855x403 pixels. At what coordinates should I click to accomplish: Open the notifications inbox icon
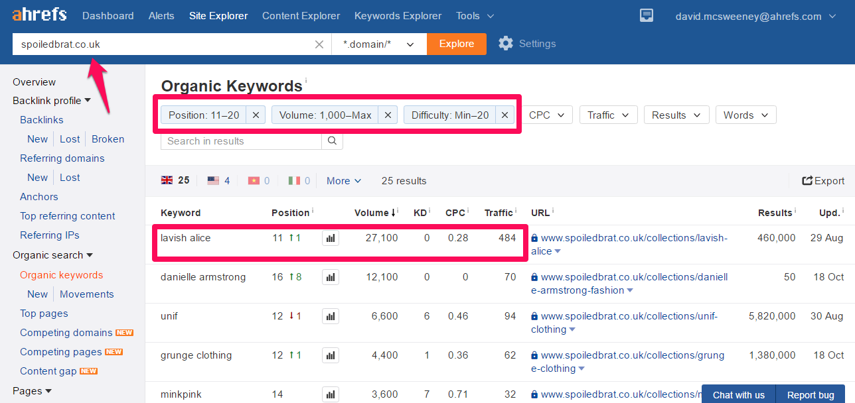pyautogui.click(x=646, y=16)
